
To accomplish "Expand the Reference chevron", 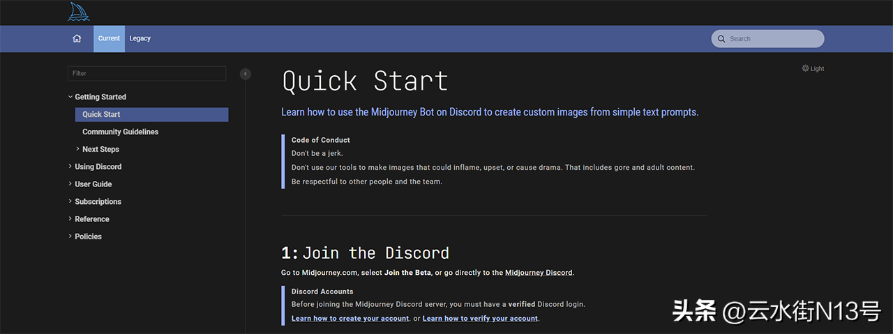I will point(70,218).
